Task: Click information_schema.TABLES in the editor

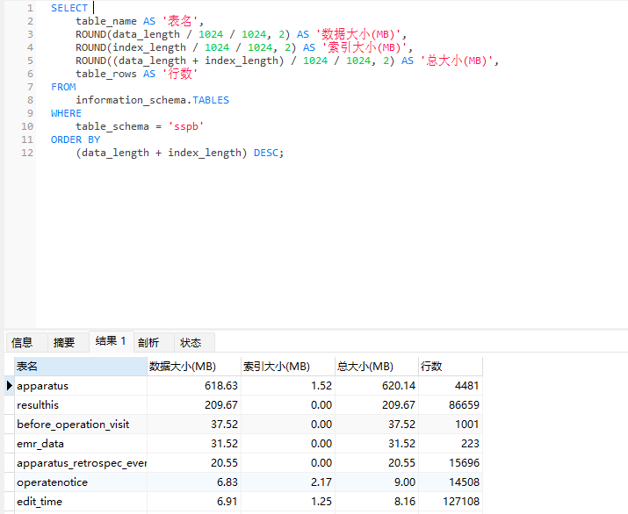Action: (152, 100)
